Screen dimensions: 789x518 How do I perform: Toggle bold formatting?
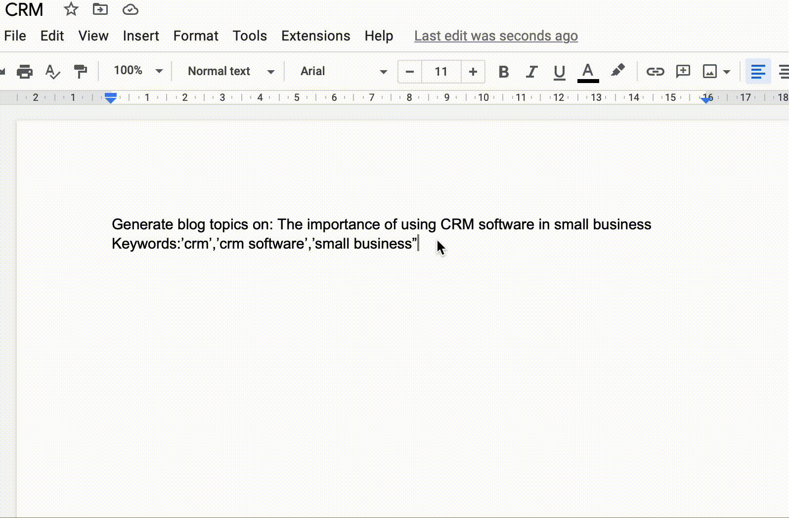point(504,72)
